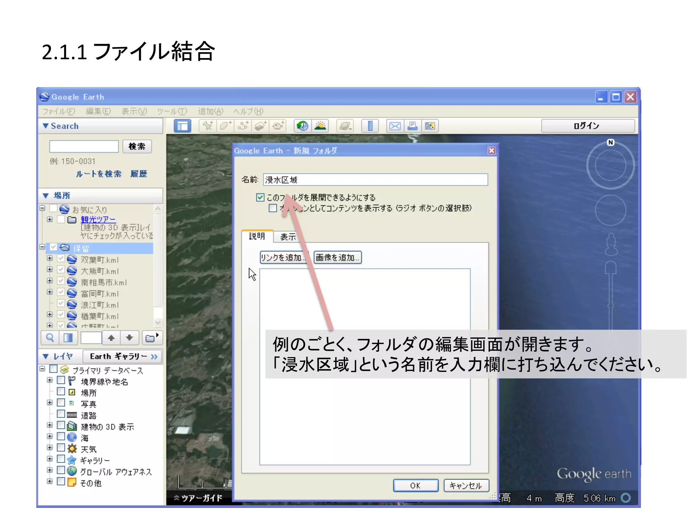The width and height of the screenshot is (688, 516).
Task: Click the Street View pegman icon
Action: click(611, 245)
